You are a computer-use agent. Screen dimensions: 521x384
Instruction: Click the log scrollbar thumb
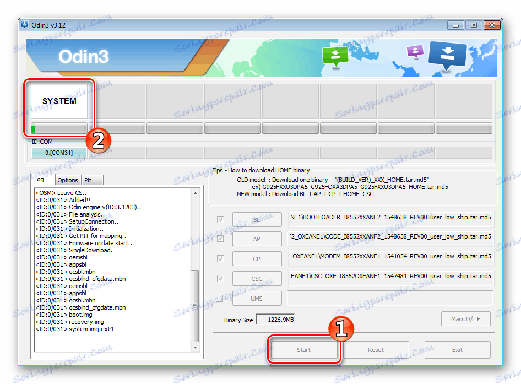pyautogui.click(x=195, y=306)
